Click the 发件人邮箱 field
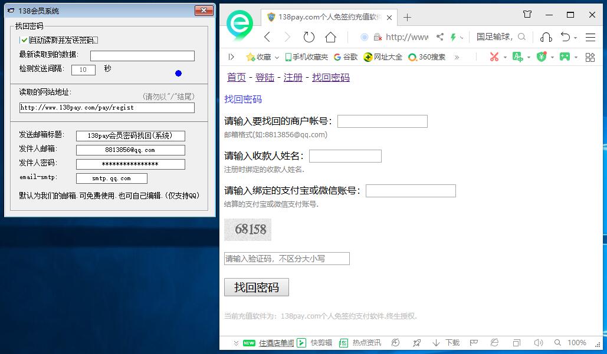Screen dimensions: 607x354 click(x=130, y=150)
